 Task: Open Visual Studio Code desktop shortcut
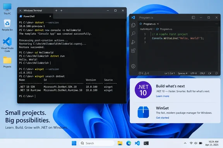click(x=7, y=45)
